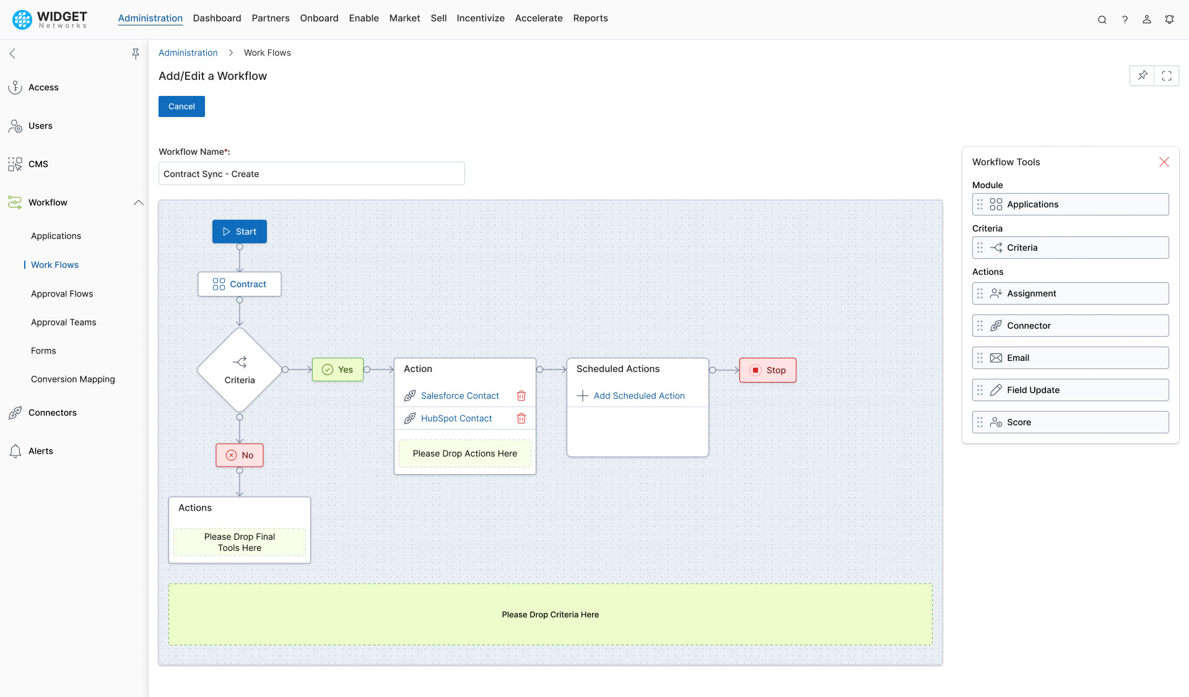1189x697 pixels.
Task: Click the Salesforce Contact connector icon
Action: [x=410, y=396]
